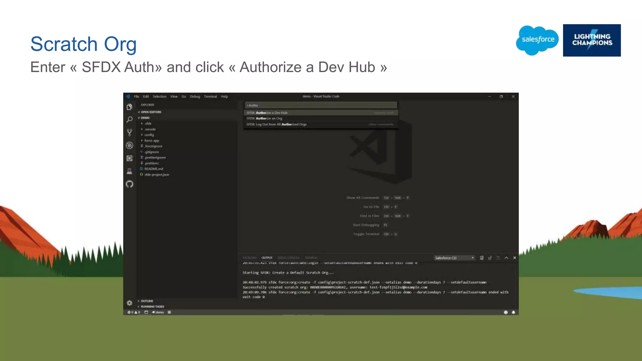Open the Salesforce CLI output channel dropdown

[455, 258]
